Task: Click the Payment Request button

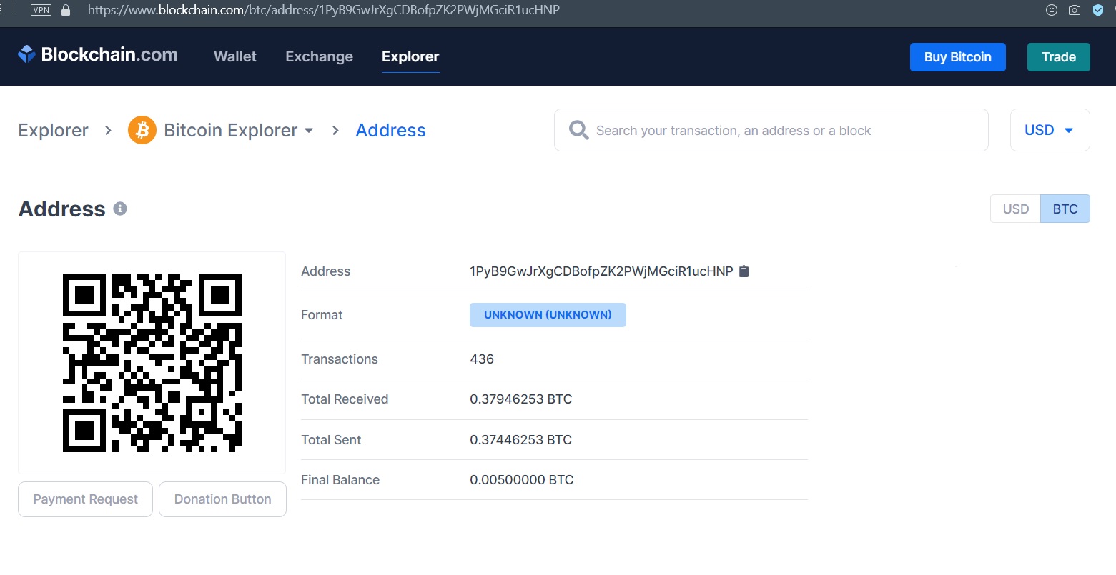Action: pos(85,499)
